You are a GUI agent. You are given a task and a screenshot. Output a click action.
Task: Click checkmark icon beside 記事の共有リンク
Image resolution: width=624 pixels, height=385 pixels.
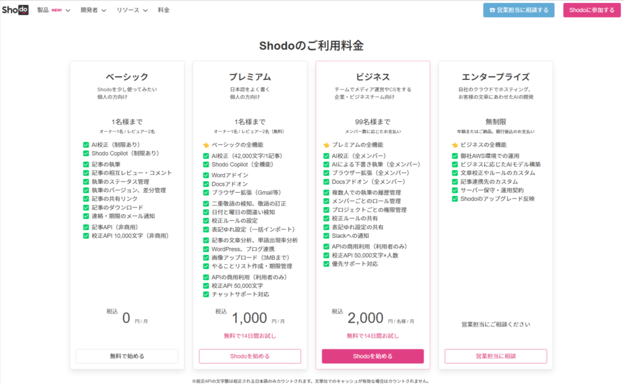(x=86, y=199)
